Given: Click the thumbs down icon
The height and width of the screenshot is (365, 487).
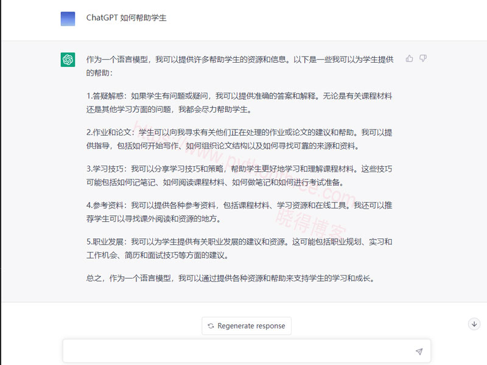Looking at the screenshot, I should 423,58.
